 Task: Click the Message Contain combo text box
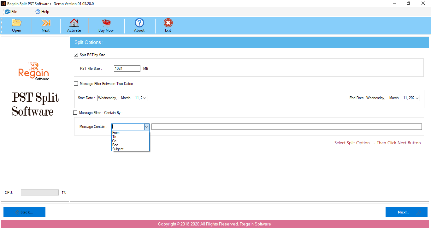point(128,127)
